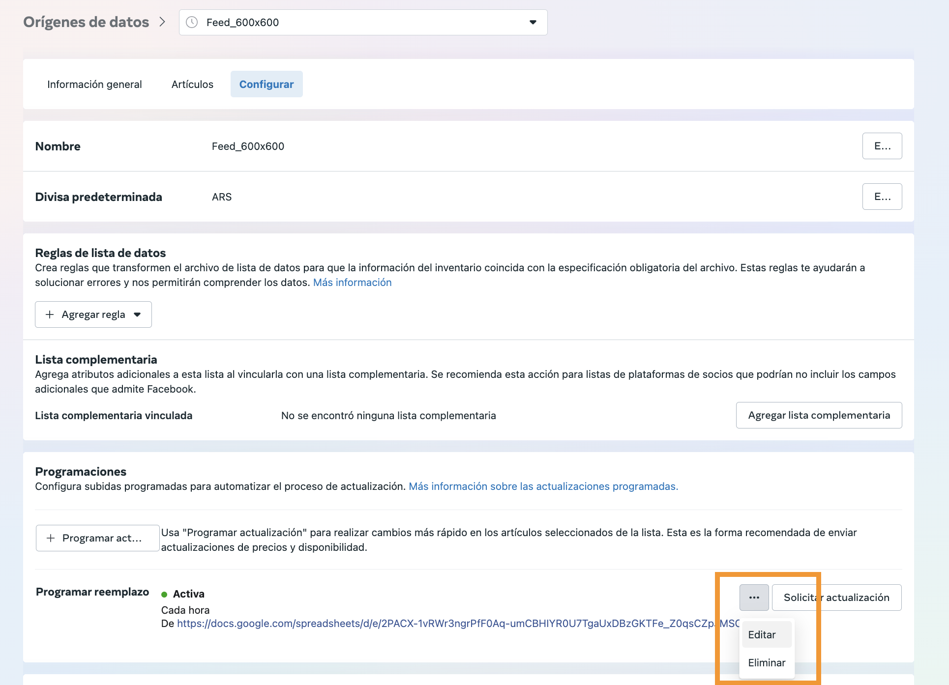Open the Google Sheets feed URL
Screen dimensions: 949x685
point(443,624)
